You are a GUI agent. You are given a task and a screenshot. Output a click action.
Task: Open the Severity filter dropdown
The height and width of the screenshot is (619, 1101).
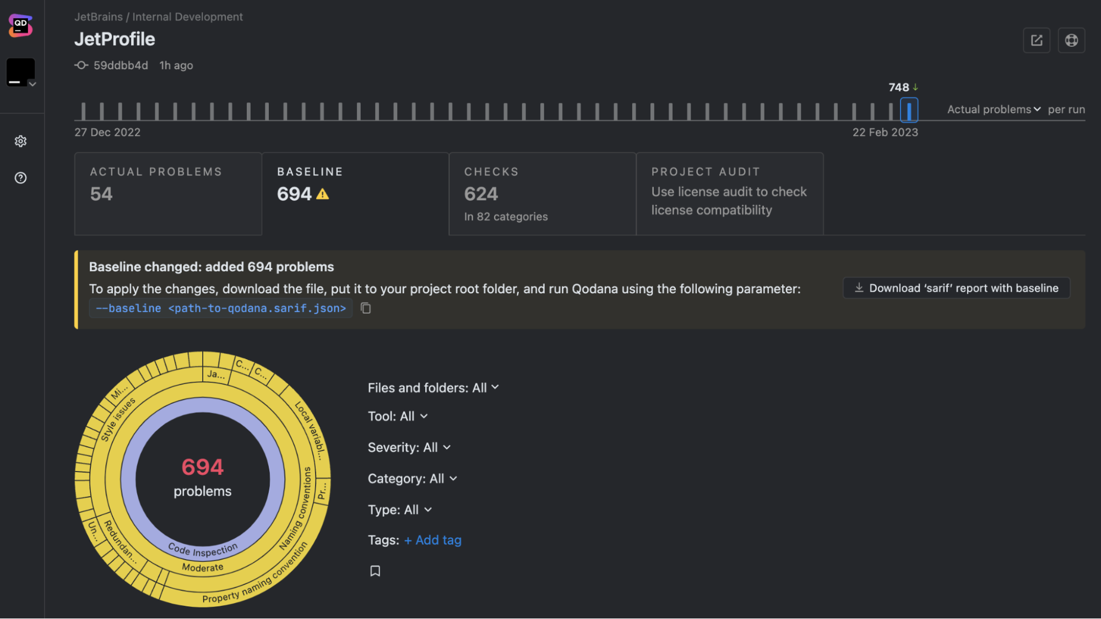409,447
